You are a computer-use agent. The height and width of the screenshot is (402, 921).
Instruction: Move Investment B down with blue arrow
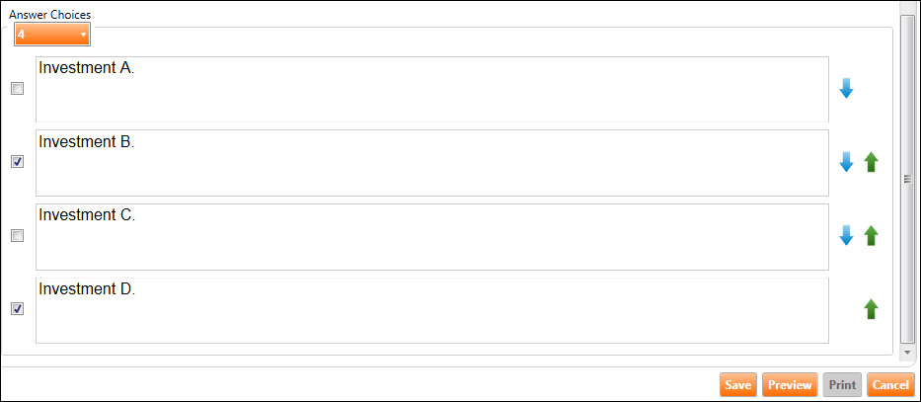[x=846, y=162]
